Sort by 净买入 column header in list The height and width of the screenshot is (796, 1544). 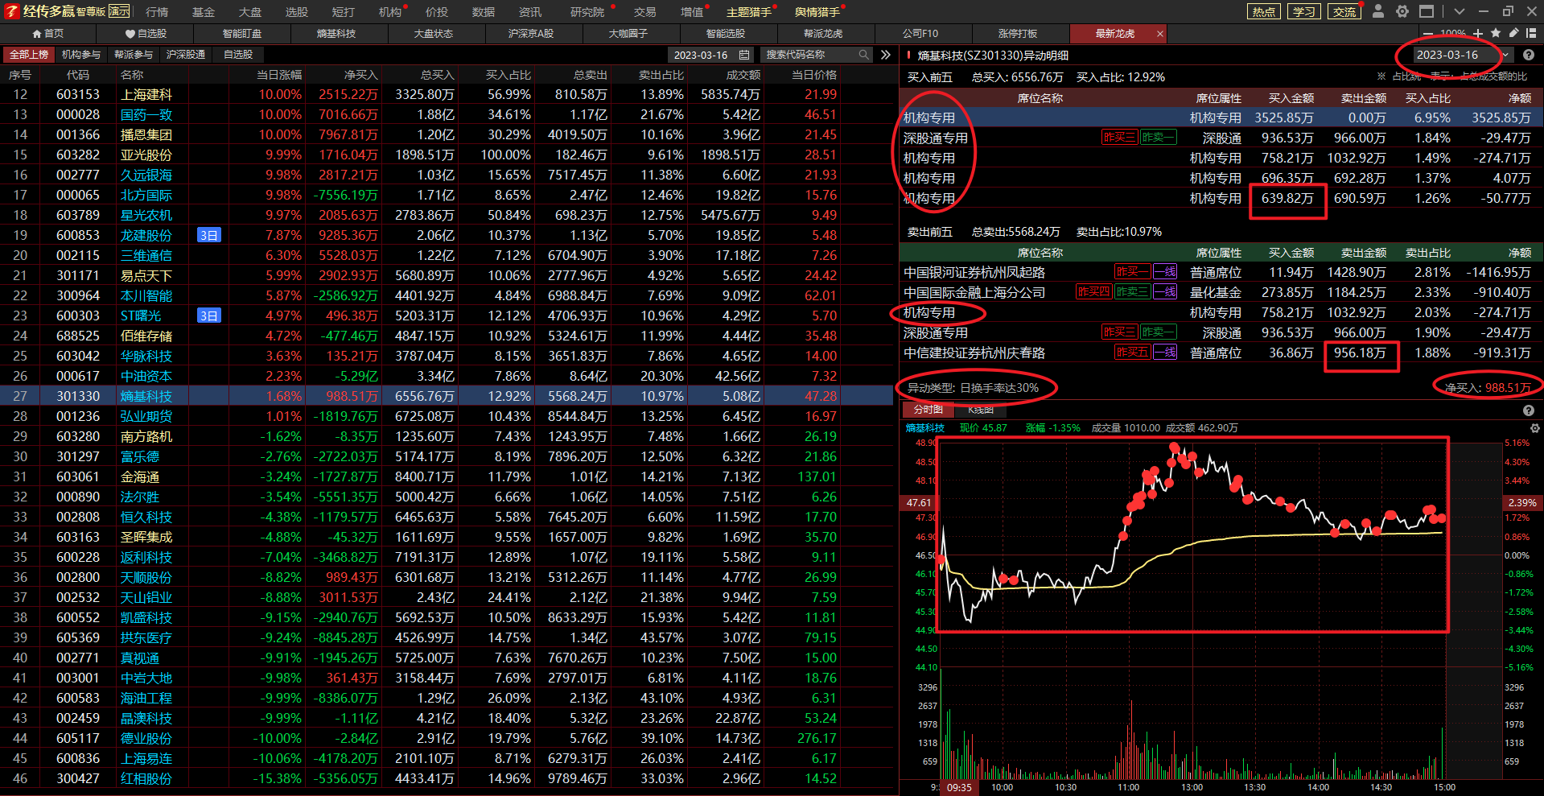click(x=360, y=75)
